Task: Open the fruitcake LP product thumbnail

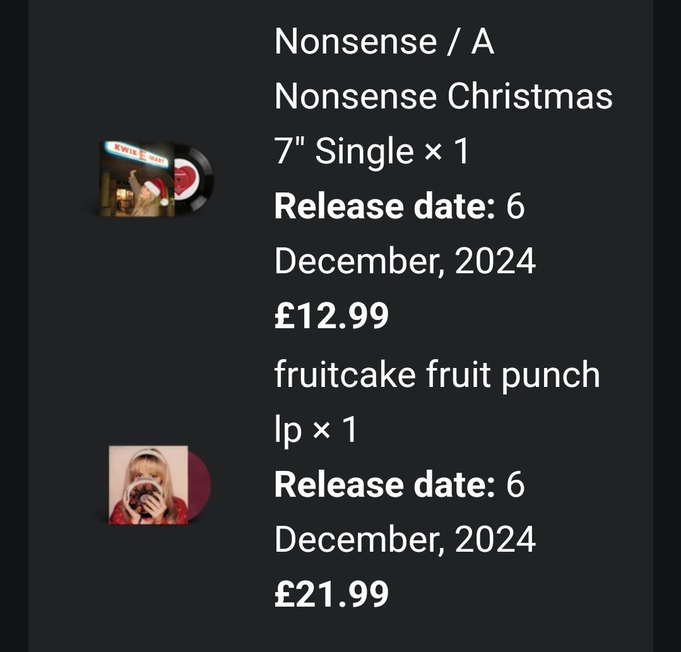Action: tap(160, 485)
